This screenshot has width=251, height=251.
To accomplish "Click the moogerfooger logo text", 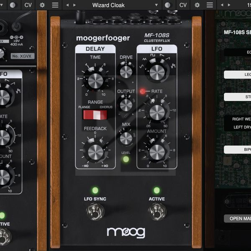I will (103, 38).
